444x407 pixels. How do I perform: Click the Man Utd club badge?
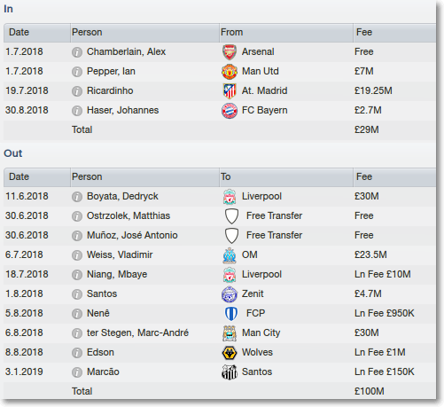230,72
